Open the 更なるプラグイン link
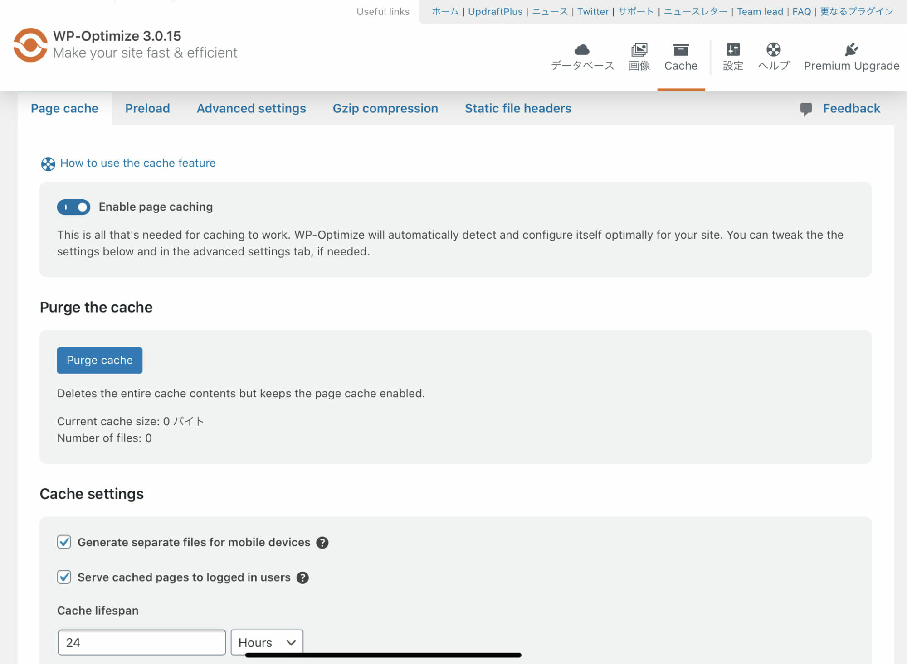The height and width of the screenshot is (664, 907). (x=857, y=12)
